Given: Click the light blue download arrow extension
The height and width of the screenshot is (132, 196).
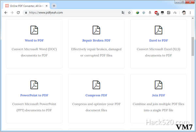Looking at the screenshot, I should (x=144, y=13).
